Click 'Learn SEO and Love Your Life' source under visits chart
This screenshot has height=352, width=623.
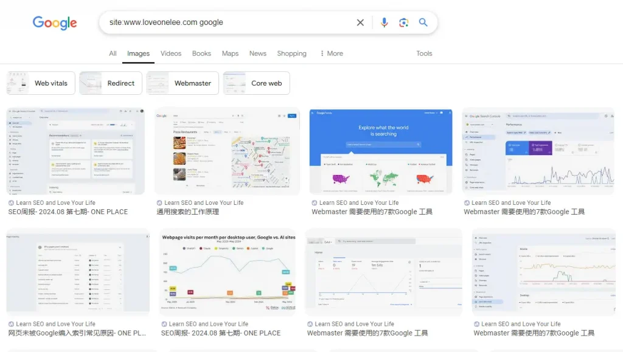pyautogui.click(x=208, y=324)
